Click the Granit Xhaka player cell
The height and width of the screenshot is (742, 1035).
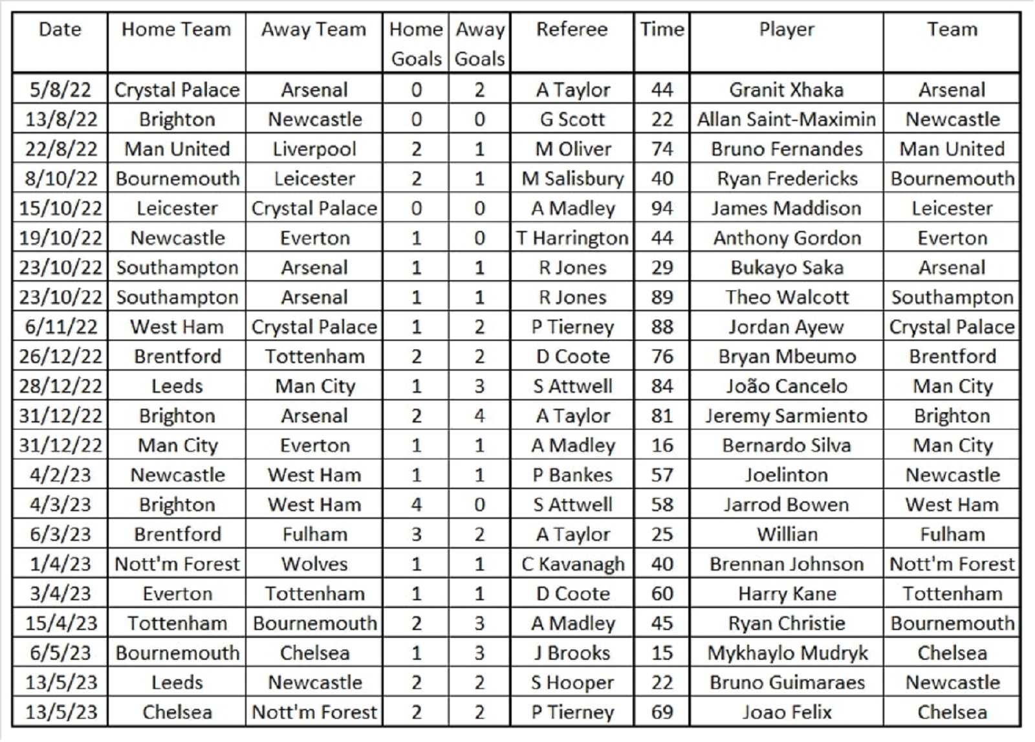click(787, 89)
